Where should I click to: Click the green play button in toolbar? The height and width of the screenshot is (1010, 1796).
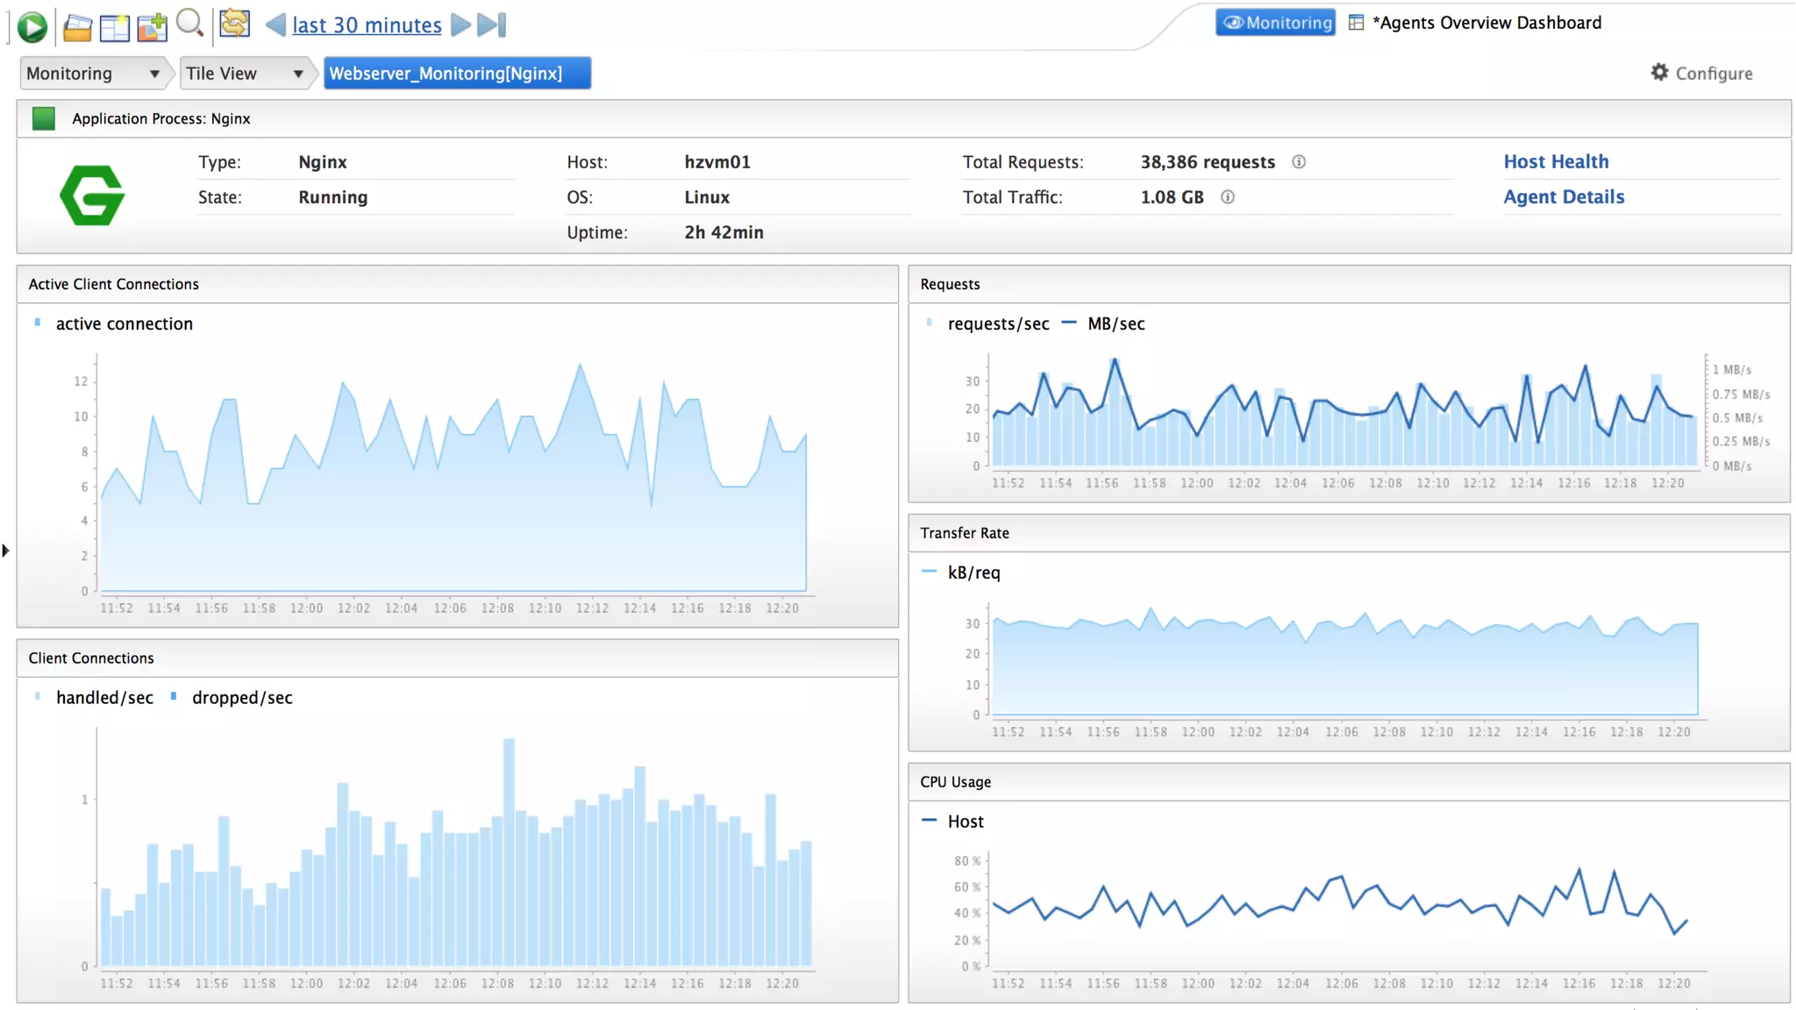(x=32, y=26)
